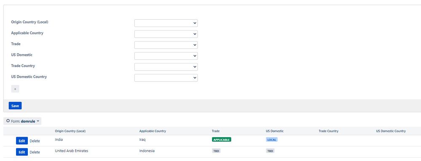Delete the India row
The width and height of the screenshot is (421, 161).
35,141
